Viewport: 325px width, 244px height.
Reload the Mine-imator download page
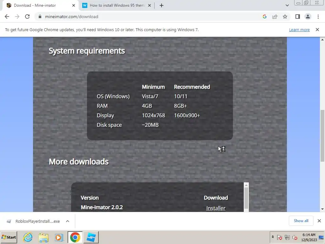click(x=27, y=17)
